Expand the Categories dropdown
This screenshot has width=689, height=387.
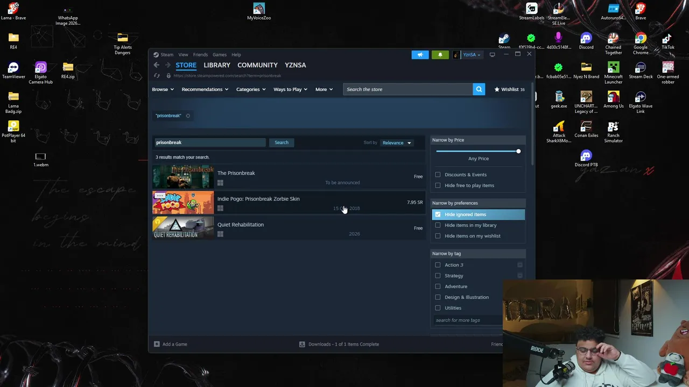(251, 89)
